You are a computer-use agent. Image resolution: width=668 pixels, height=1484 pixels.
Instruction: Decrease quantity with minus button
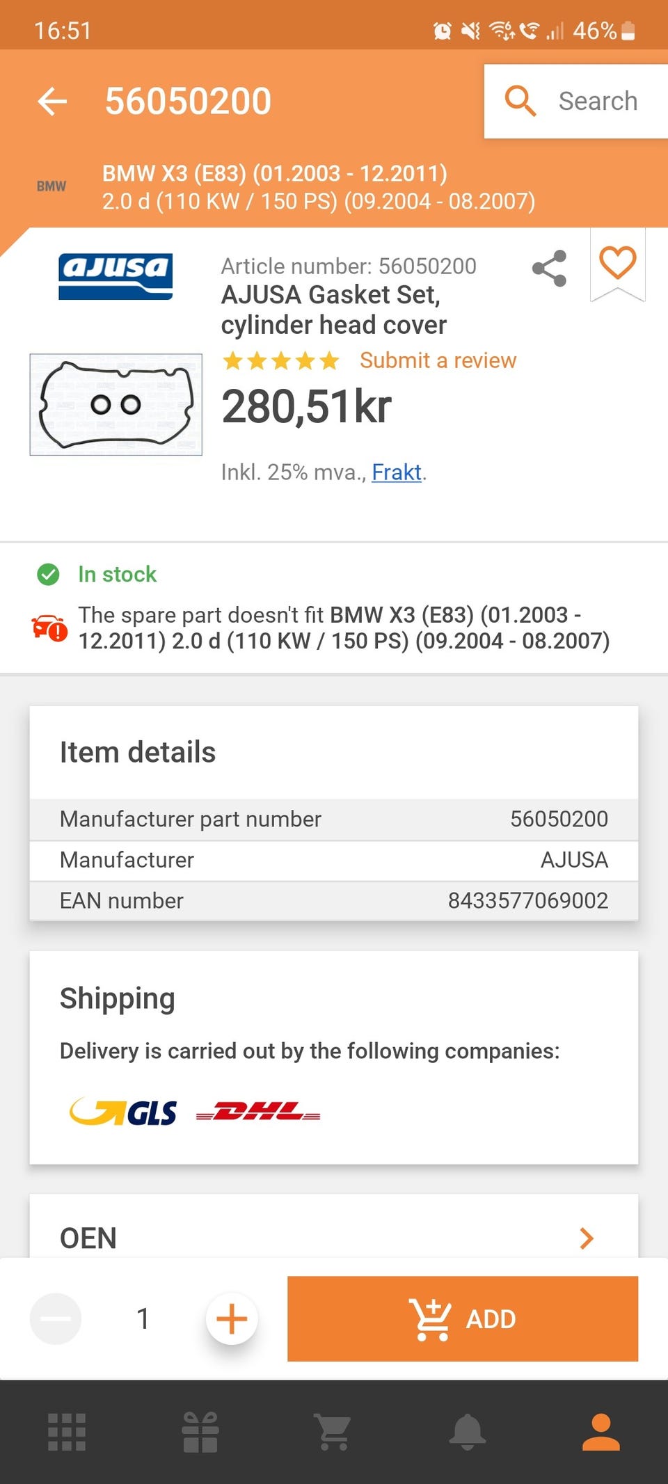56,1318
